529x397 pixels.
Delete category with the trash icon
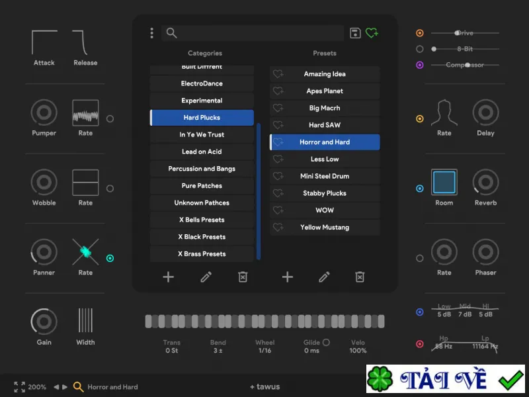click(243, 277)
